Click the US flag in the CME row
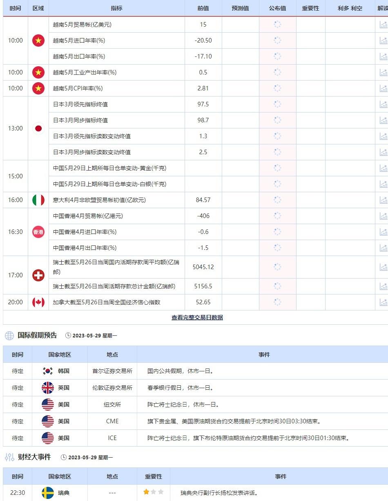 coord(47,421)
